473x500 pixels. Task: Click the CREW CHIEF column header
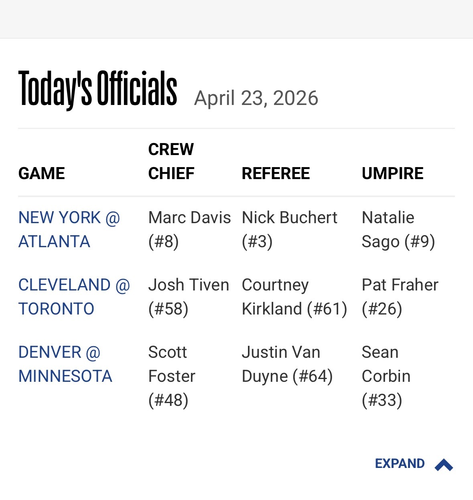pyautogui.click(x=171, y=161)
